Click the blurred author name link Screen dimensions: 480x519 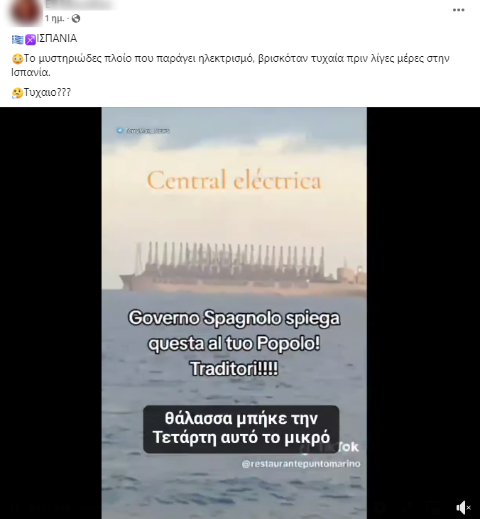tap(81, 5)
